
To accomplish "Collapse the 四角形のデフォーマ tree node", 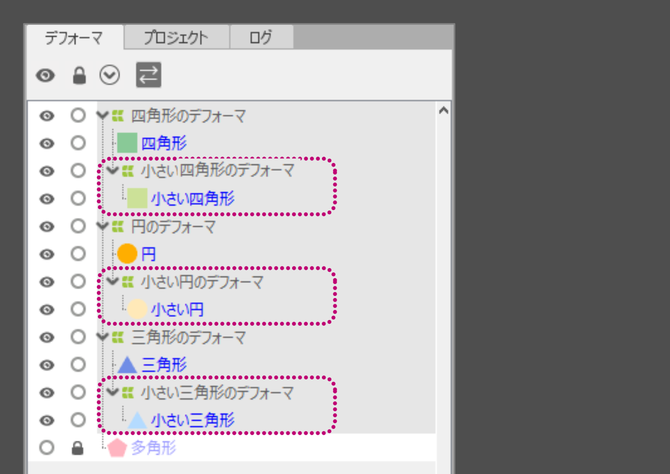I will (x=103, y=115).
